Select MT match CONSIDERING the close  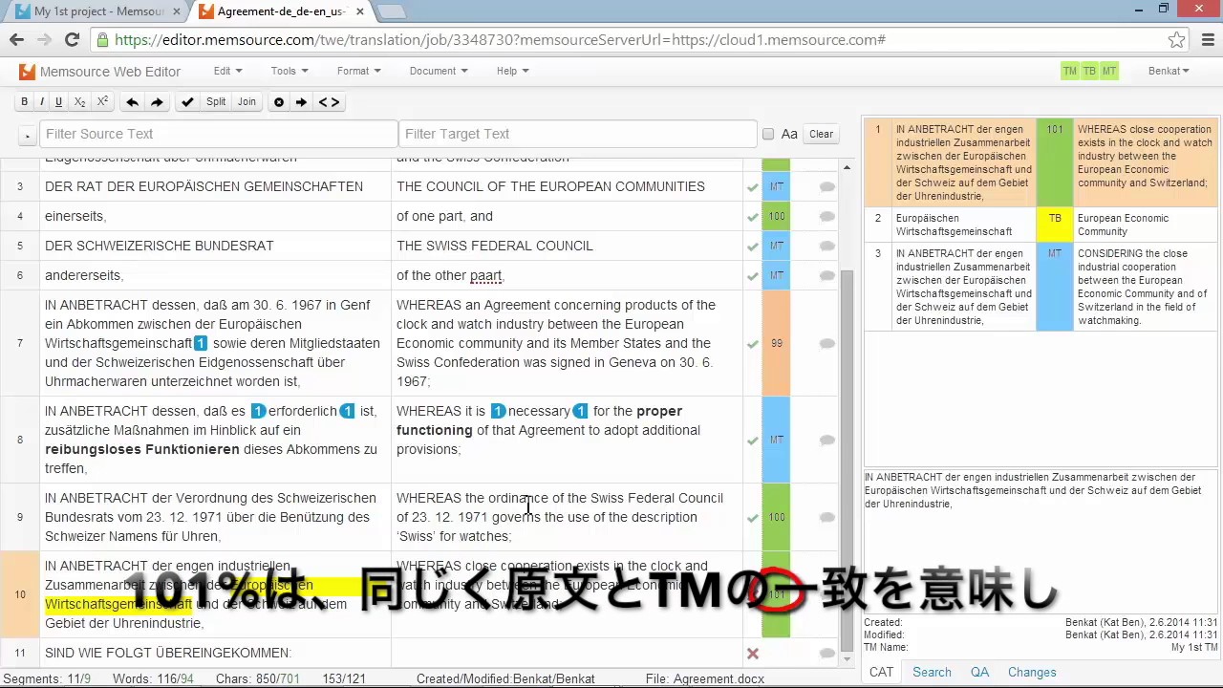[x=1041, y=287]
